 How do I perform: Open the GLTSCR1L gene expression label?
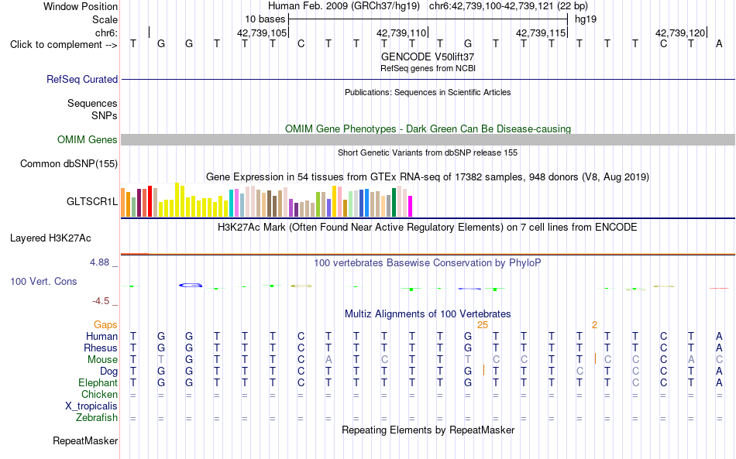click(x=91, y=201)
